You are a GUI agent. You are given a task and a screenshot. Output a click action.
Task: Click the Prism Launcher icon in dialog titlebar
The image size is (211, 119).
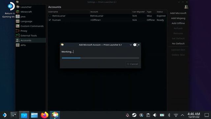[x=62, y=45]
